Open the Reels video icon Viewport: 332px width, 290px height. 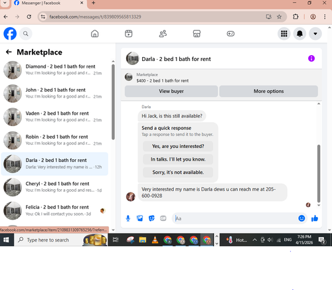tap(129, 34)
